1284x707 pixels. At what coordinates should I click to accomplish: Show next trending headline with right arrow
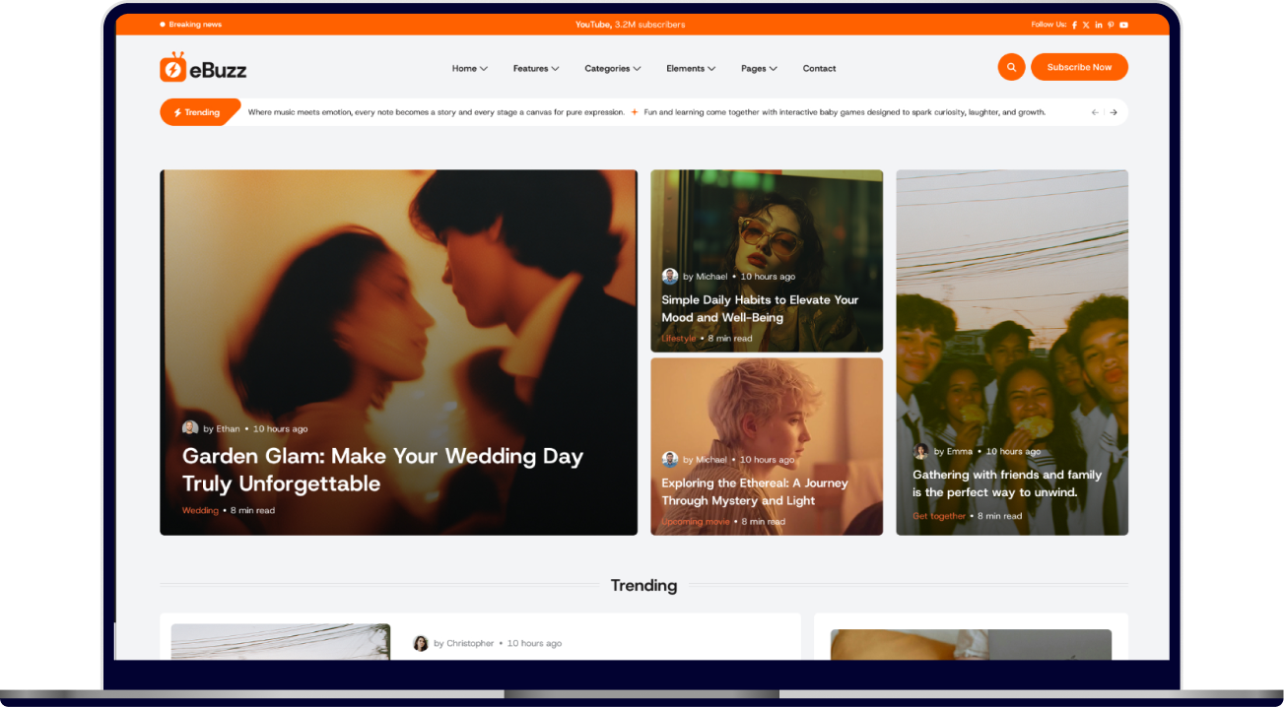(1114, 112)
